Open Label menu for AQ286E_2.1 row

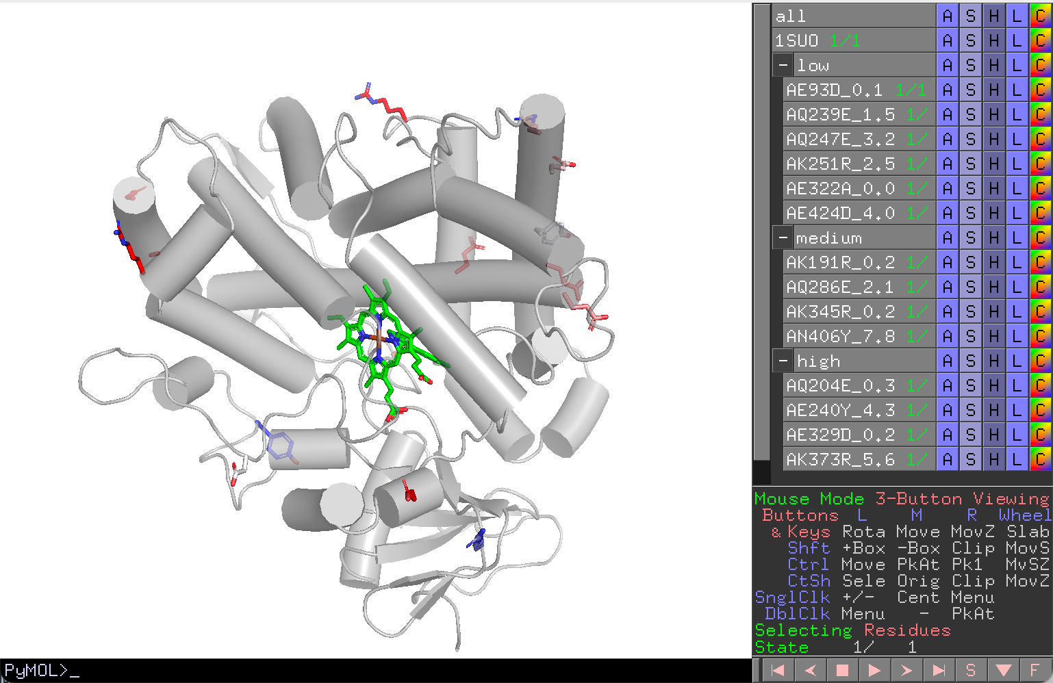[x=1017, y=287]
